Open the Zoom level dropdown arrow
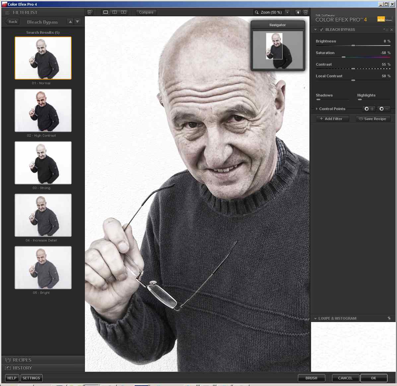 287,12
